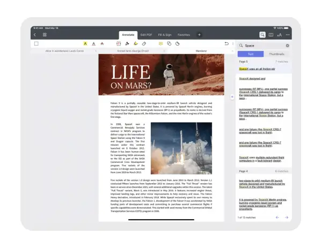Open the shapes tool
The height and width of the screenshot is (247, 322).
point(169,43)
